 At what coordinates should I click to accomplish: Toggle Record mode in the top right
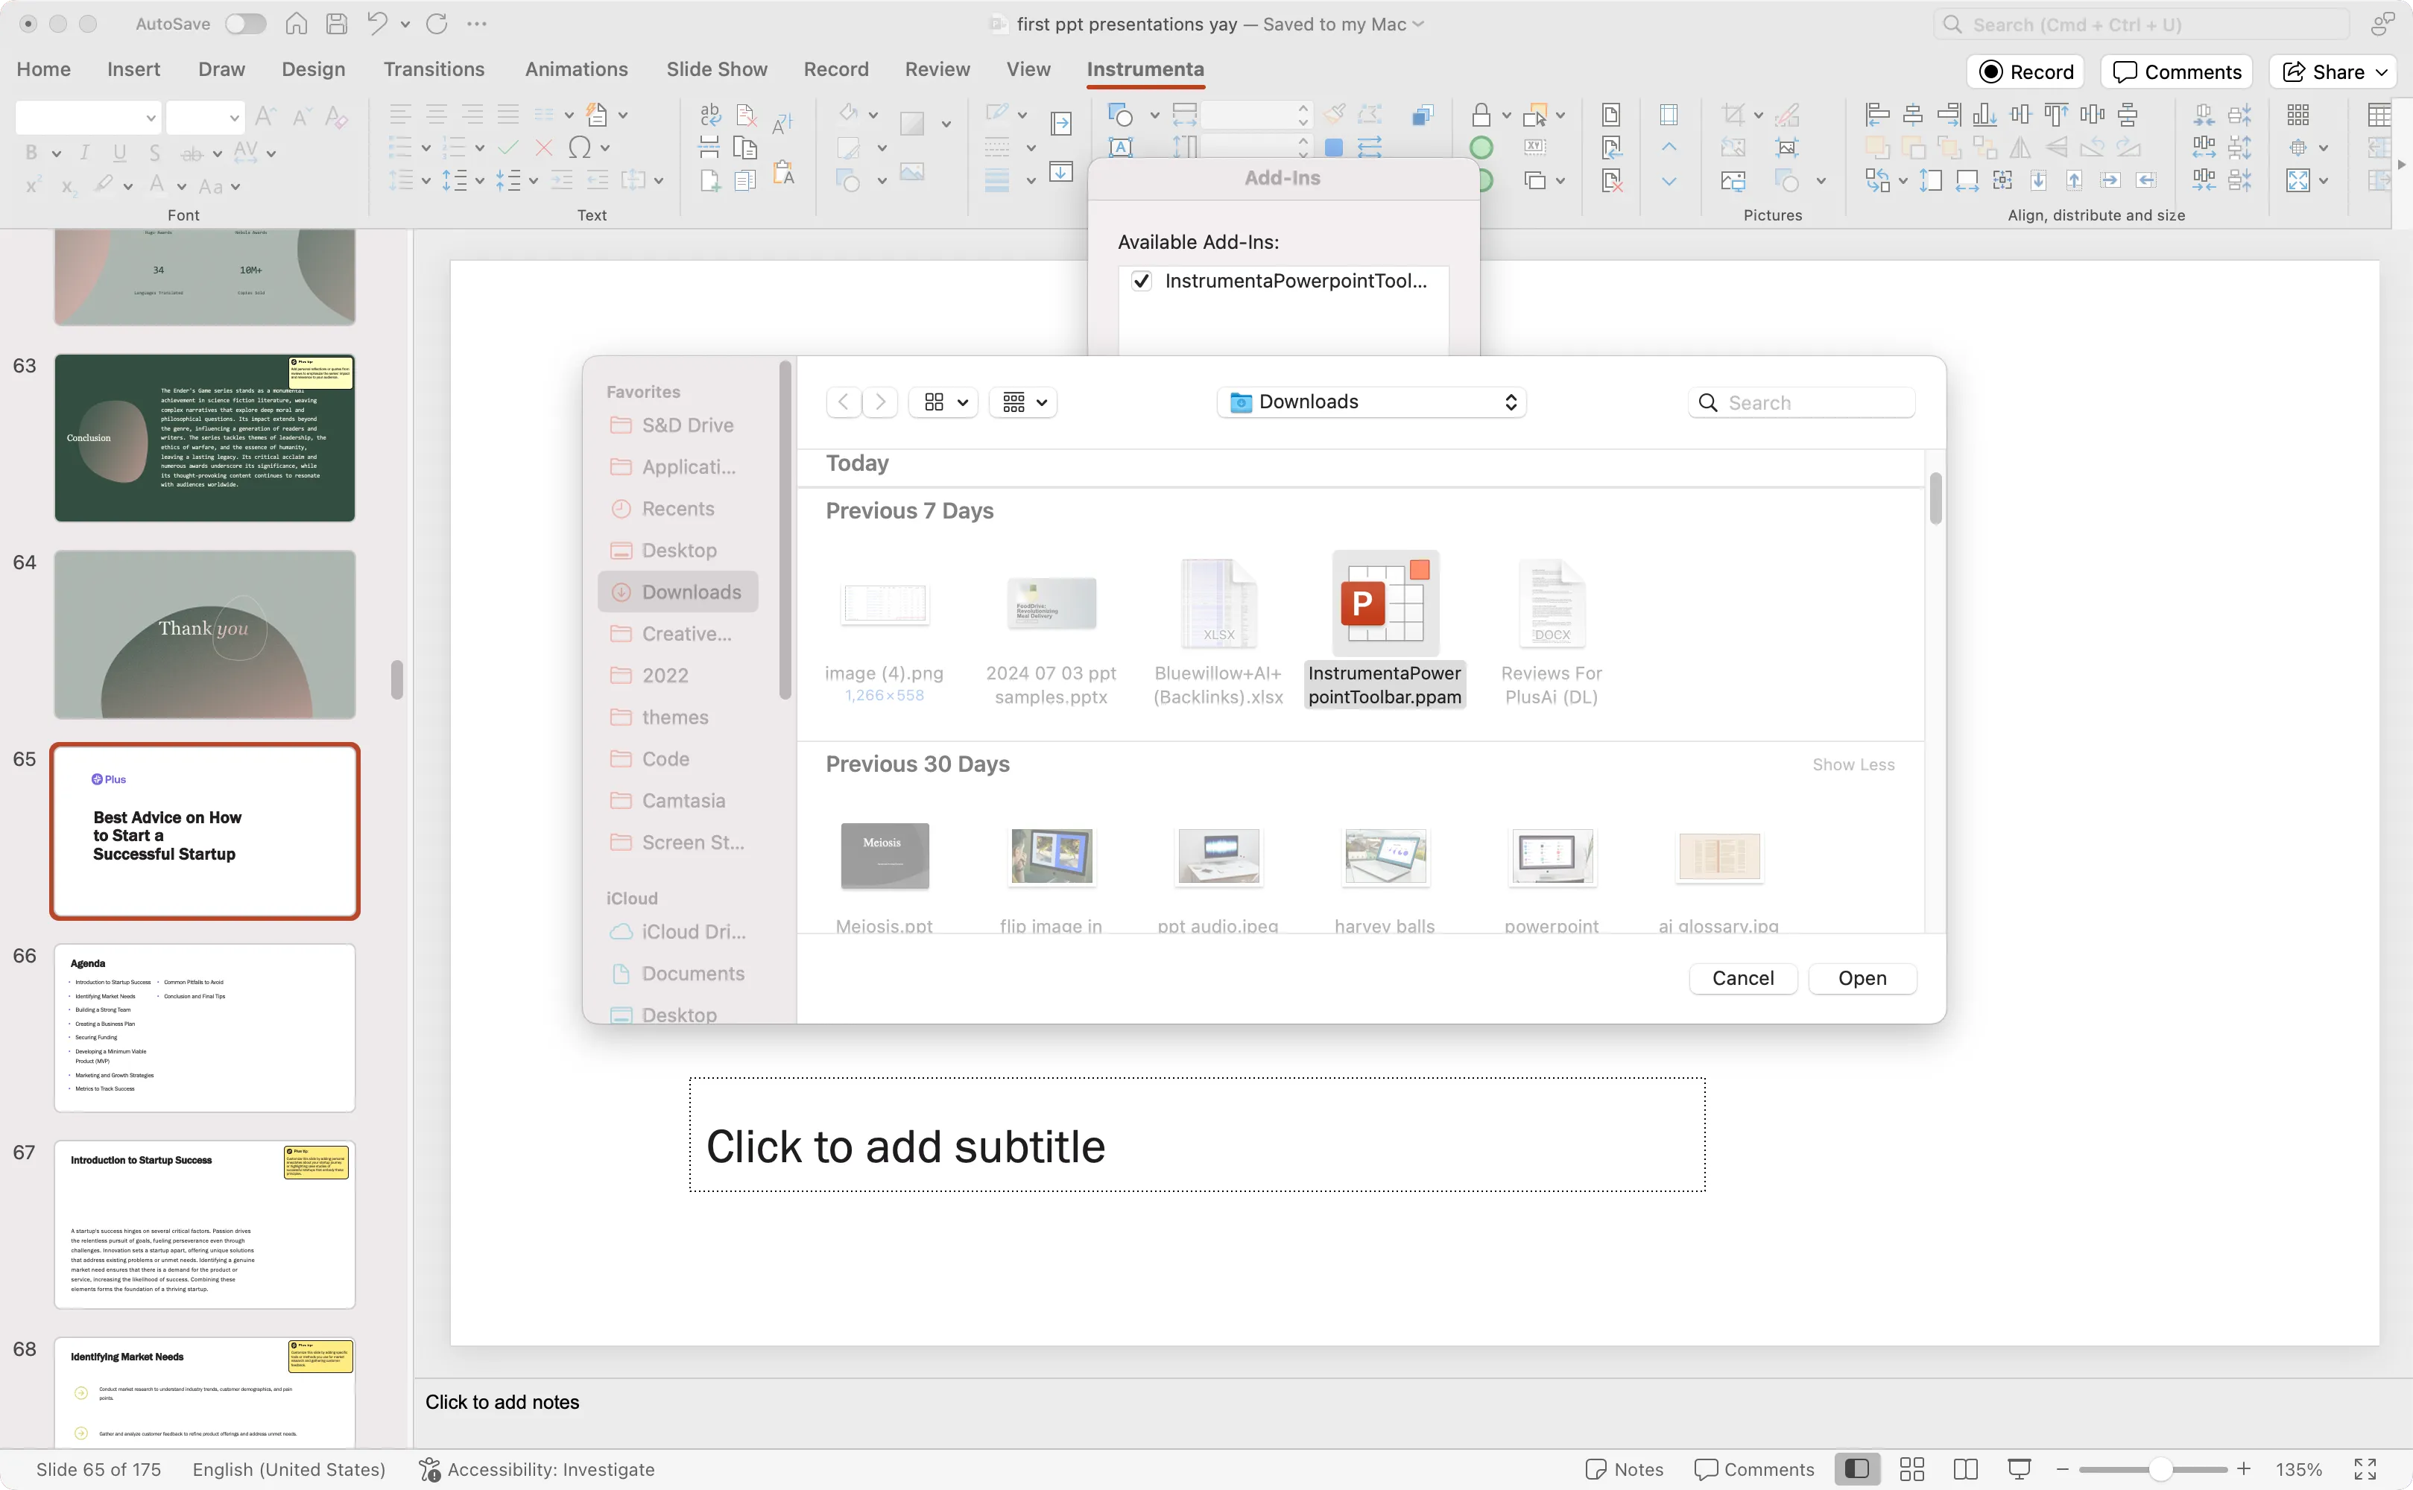(2026, 71)
